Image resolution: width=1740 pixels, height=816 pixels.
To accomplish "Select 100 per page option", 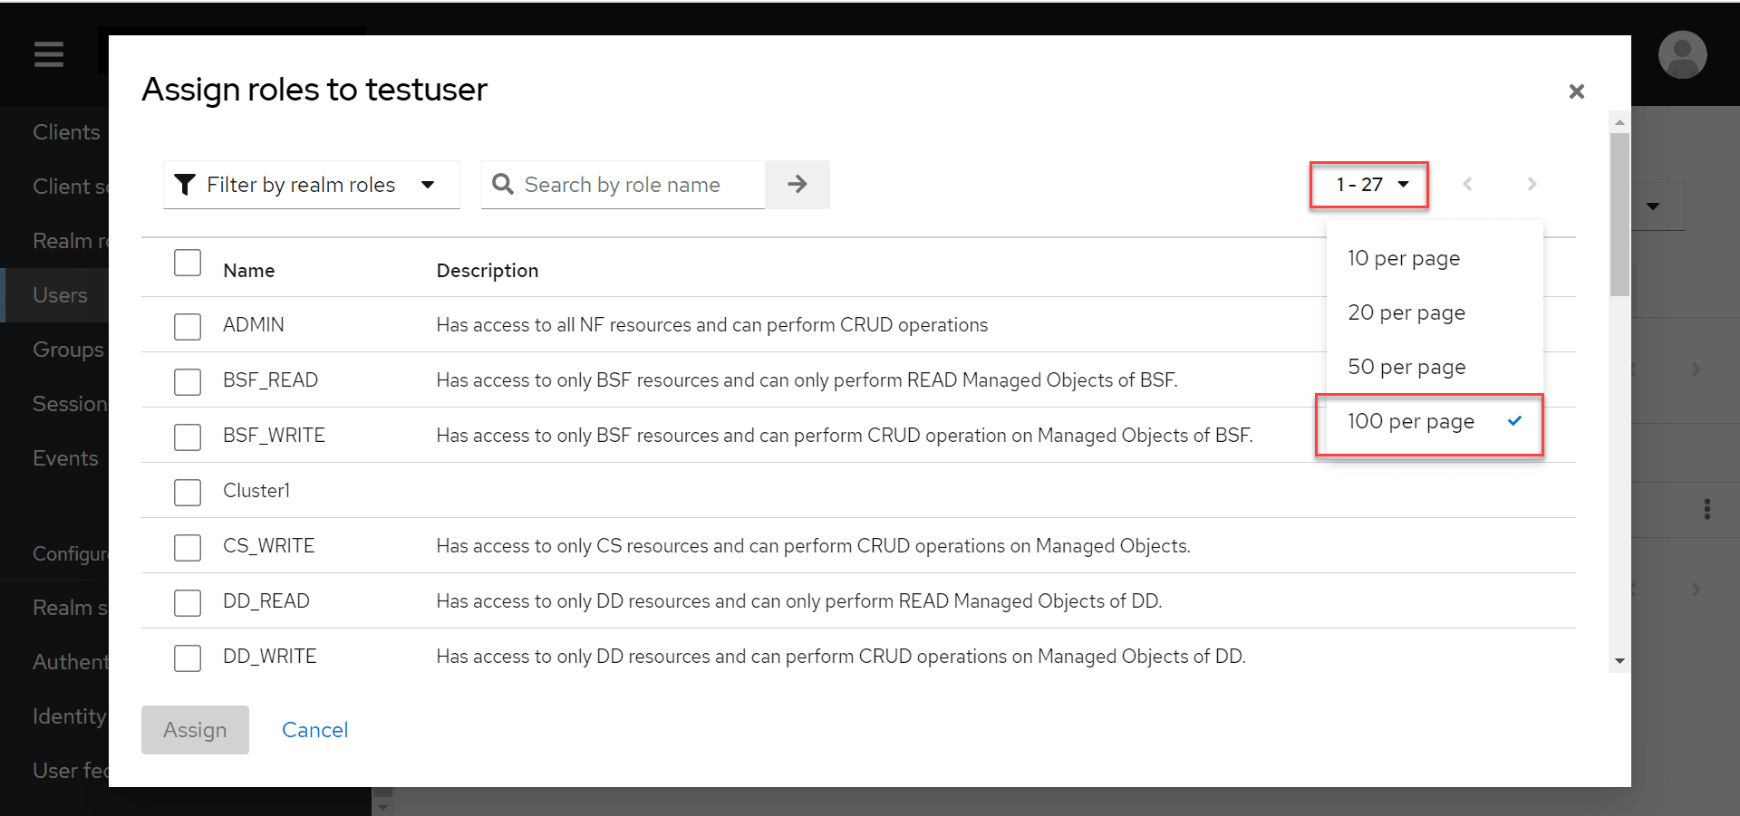I will click(1410, 420).
